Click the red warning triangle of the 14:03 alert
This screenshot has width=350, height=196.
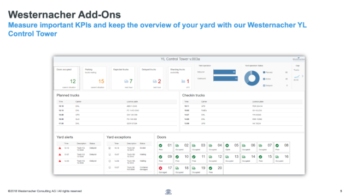coord(60,161)
